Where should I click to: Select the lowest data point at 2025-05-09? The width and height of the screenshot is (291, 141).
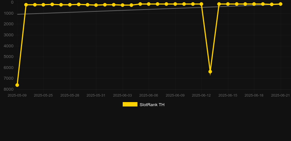tap(17, 85)
